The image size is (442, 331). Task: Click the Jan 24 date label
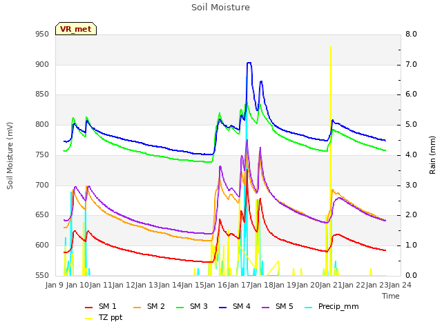pos(400,285)
